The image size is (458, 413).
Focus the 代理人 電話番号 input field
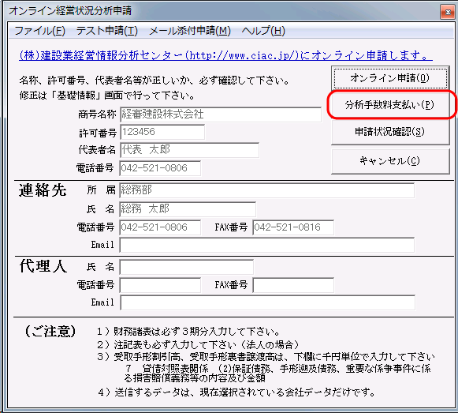click(x=160, y=285)
